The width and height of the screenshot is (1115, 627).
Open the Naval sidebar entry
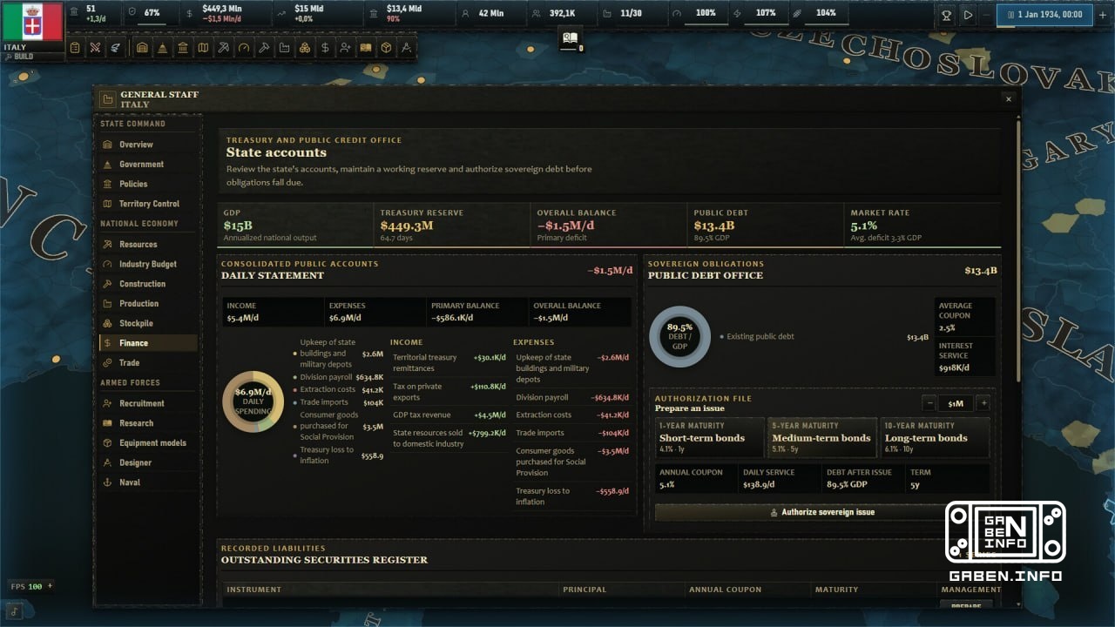[148, 482]
